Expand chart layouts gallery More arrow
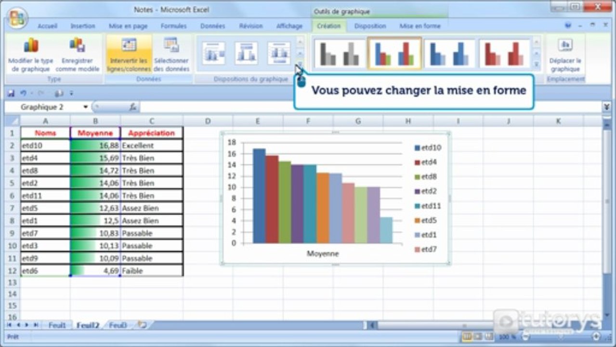This screenshot has height=347, width=616. [x=300, y=66]
